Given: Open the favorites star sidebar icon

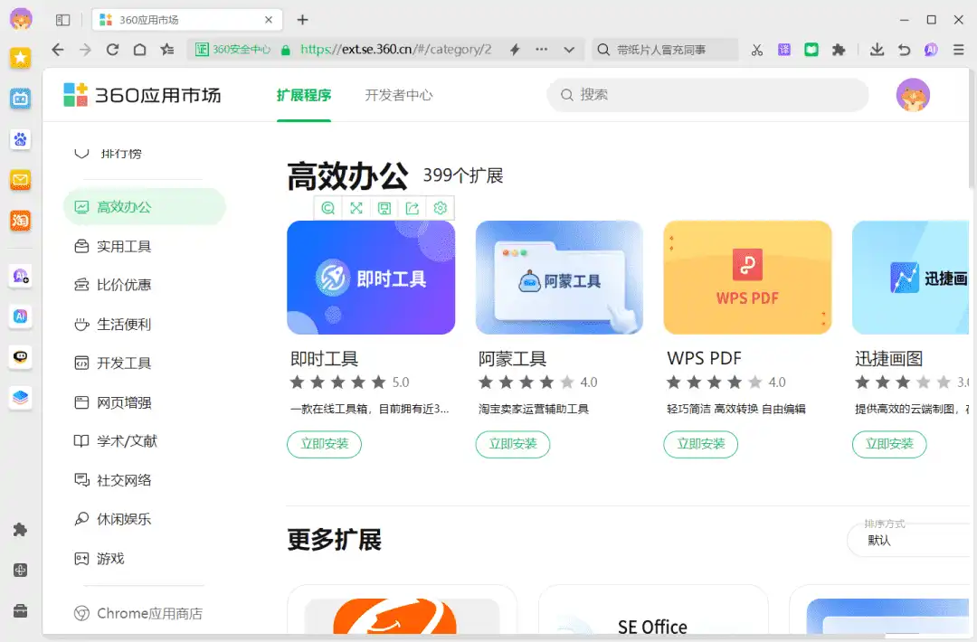Looking at the screenshot, I should click(21, 59).
